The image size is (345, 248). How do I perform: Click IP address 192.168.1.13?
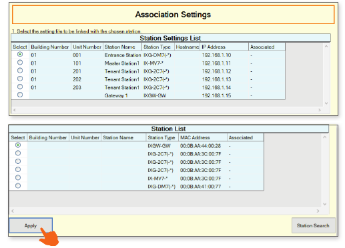(x=216, y=79)
